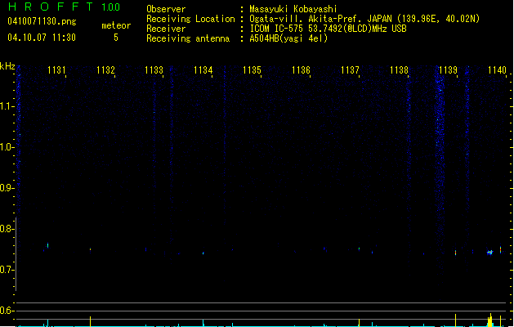Click the 0.9 kHz frequency label
The image size is (514, 327).
7,188
